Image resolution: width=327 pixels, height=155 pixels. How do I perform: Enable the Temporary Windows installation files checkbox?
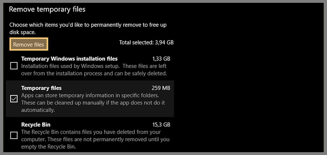tap(14, 66)
